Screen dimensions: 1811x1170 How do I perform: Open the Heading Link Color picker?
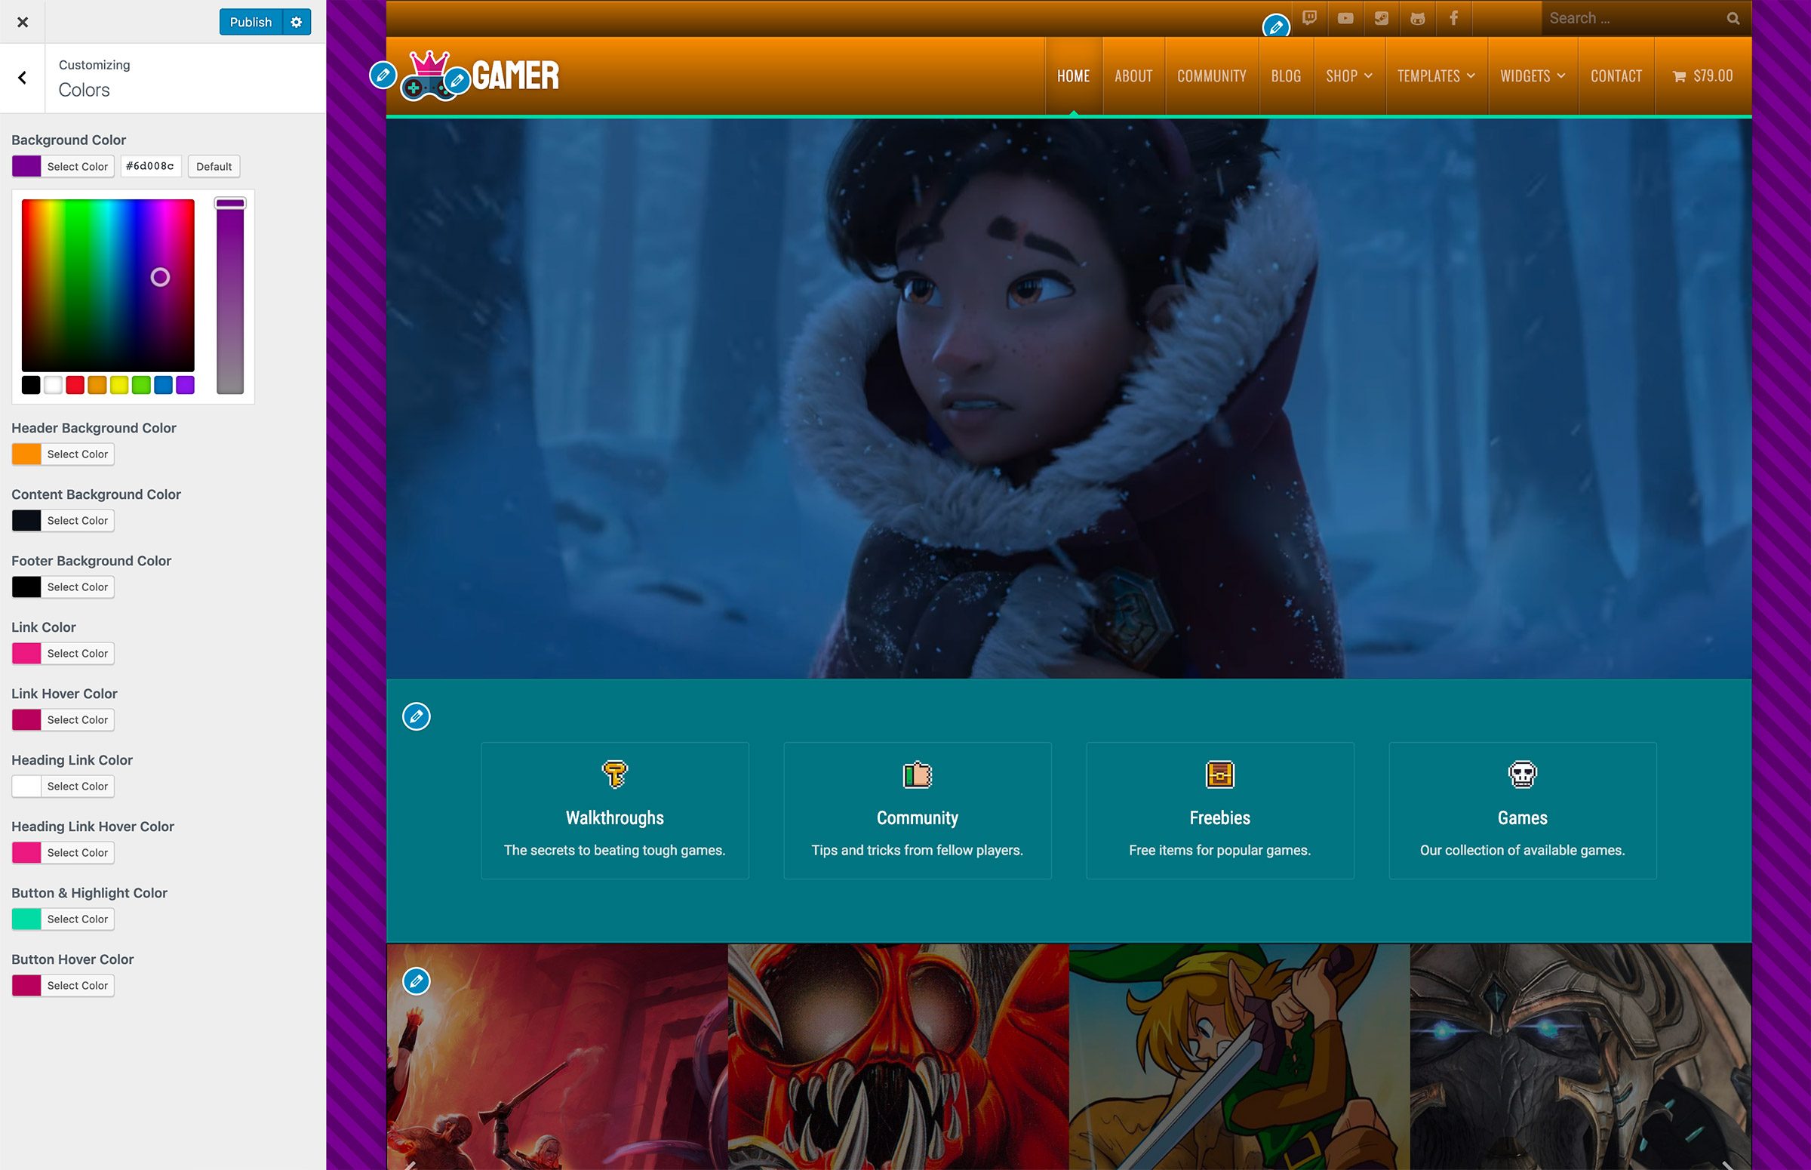point(63,787)
